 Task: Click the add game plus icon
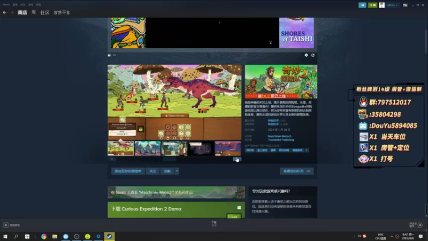pos(6,225)
